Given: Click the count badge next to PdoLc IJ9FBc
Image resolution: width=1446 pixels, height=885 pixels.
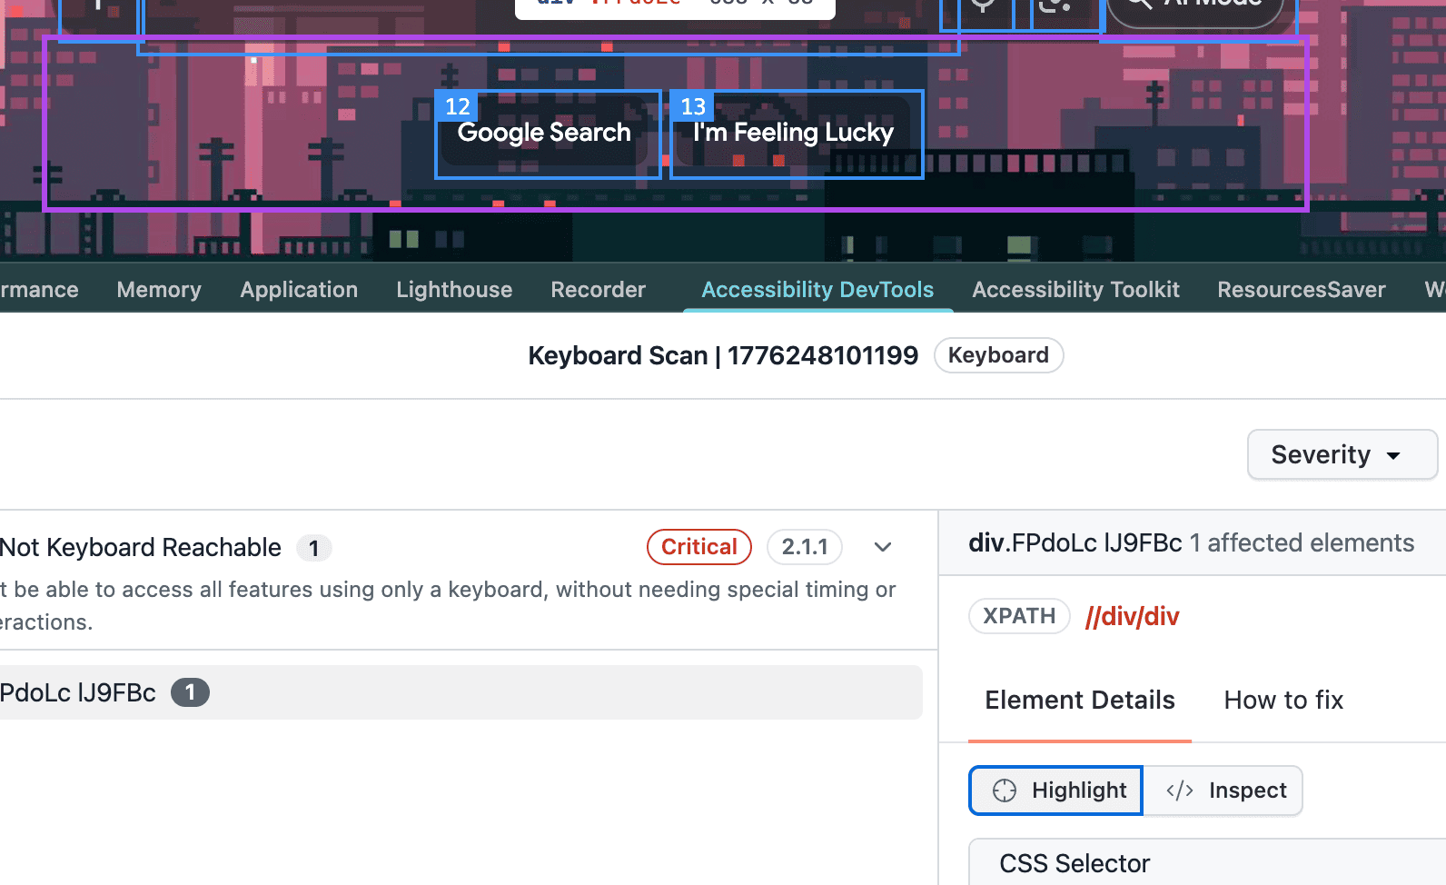Looking at the screenshot, I should click(190, 692).
